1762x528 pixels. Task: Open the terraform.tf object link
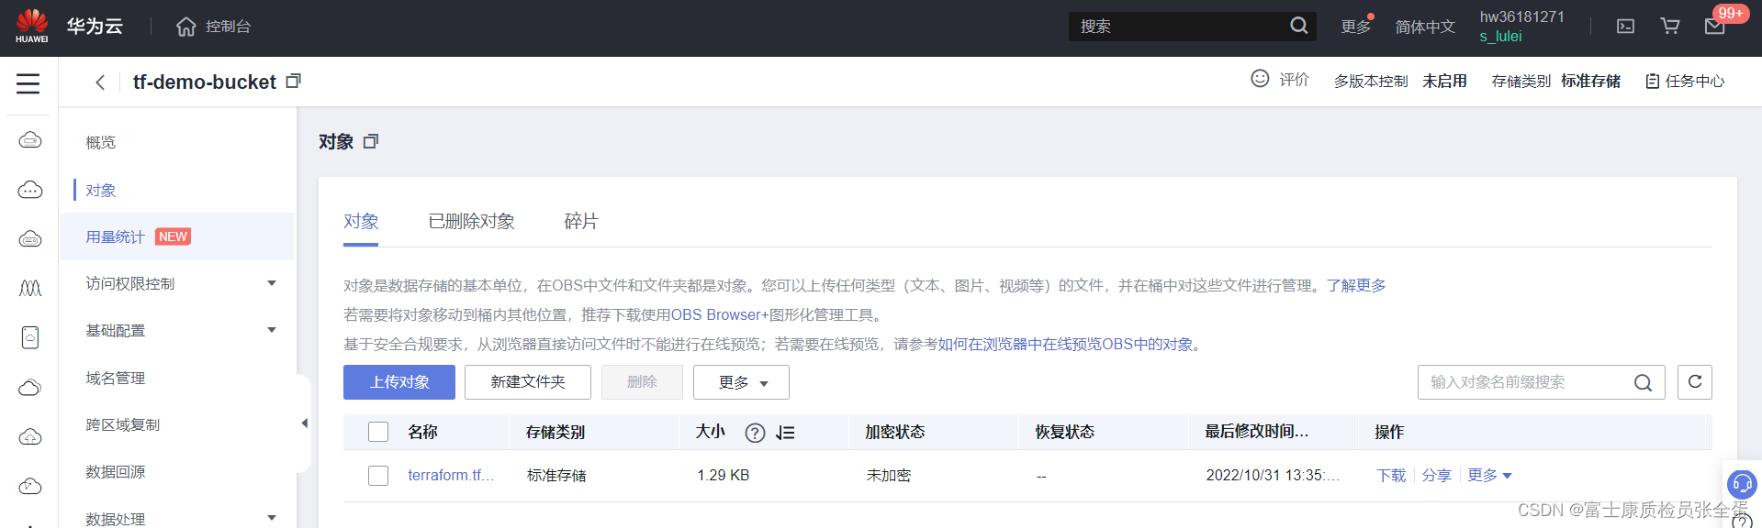(x=451, y=475)
